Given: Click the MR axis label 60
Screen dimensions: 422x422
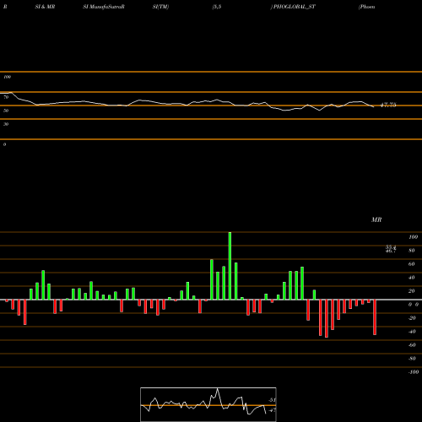Looking at the screenshot, I should pos(412,264).
